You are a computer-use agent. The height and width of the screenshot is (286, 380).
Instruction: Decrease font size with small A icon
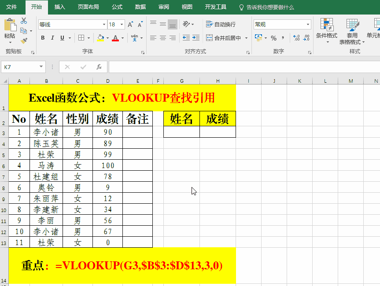click(x=140, y=25)
